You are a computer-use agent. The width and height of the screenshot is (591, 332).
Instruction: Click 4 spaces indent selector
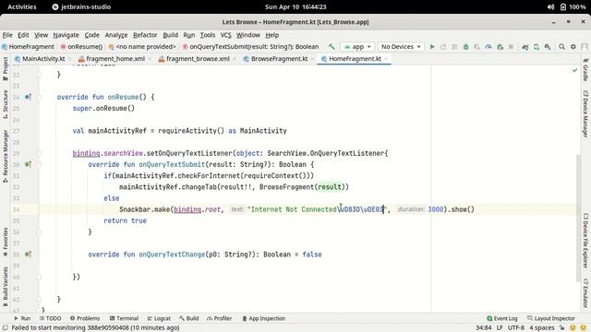click(x=542, y=328)
